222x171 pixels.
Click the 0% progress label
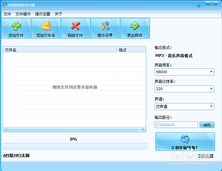tap(74, 139)
